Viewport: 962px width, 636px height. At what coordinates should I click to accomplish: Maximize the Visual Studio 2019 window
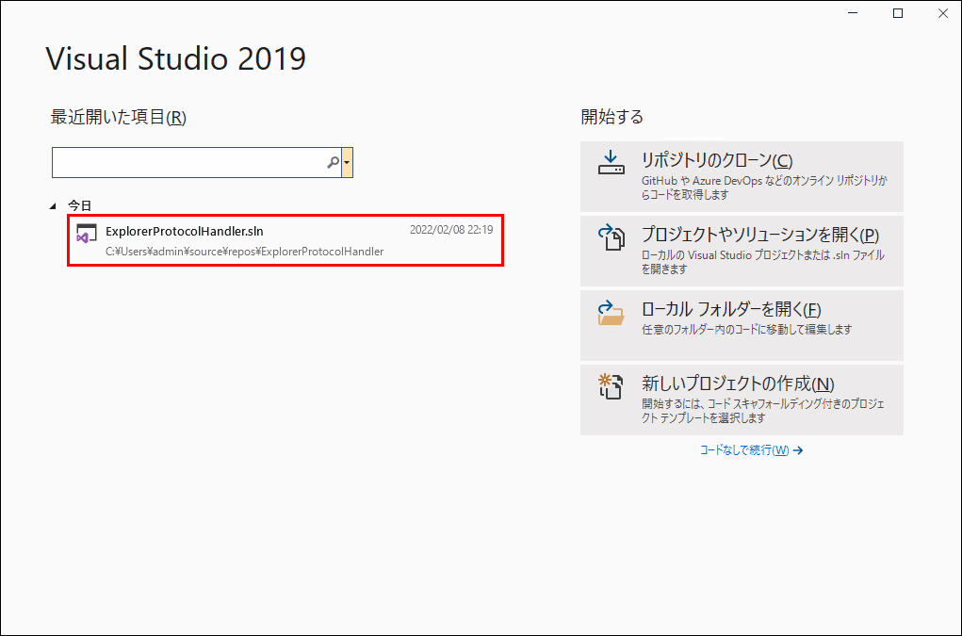coord(898,13)
